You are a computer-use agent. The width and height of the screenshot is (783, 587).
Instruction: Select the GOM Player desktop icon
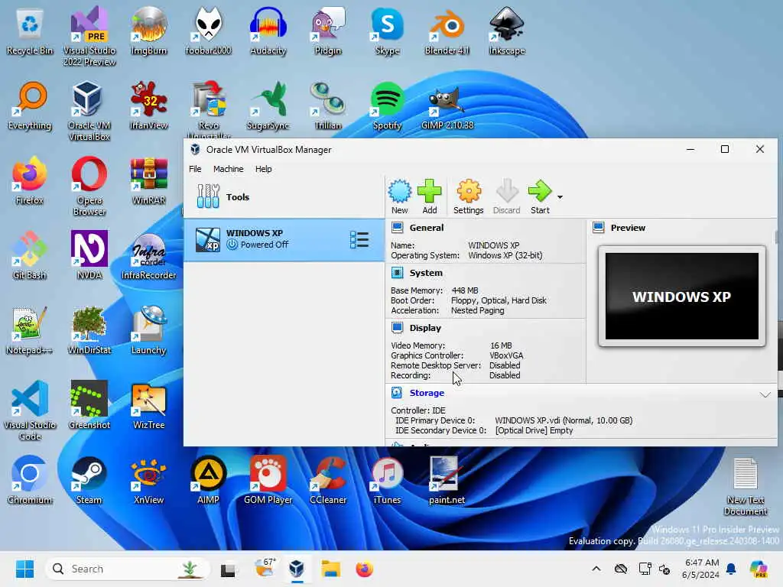tap(268, 480)
